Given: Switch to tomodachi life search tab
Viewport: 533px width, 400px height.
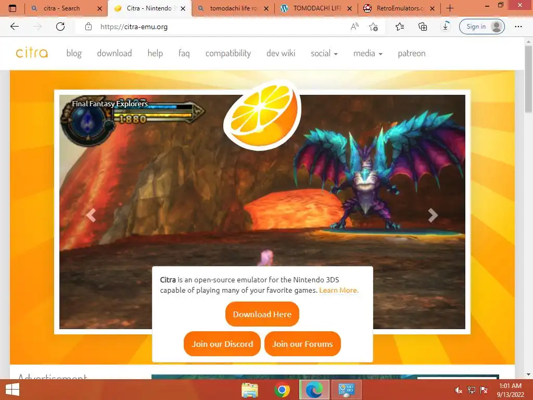Looking at the screenshot, I should 234,8.
